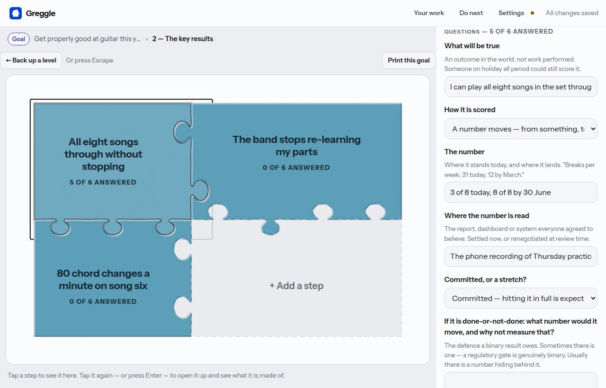Click the Greggle logo icon
Image resolution: width=606 pixels, height=388 pixels.
[16, 13]
